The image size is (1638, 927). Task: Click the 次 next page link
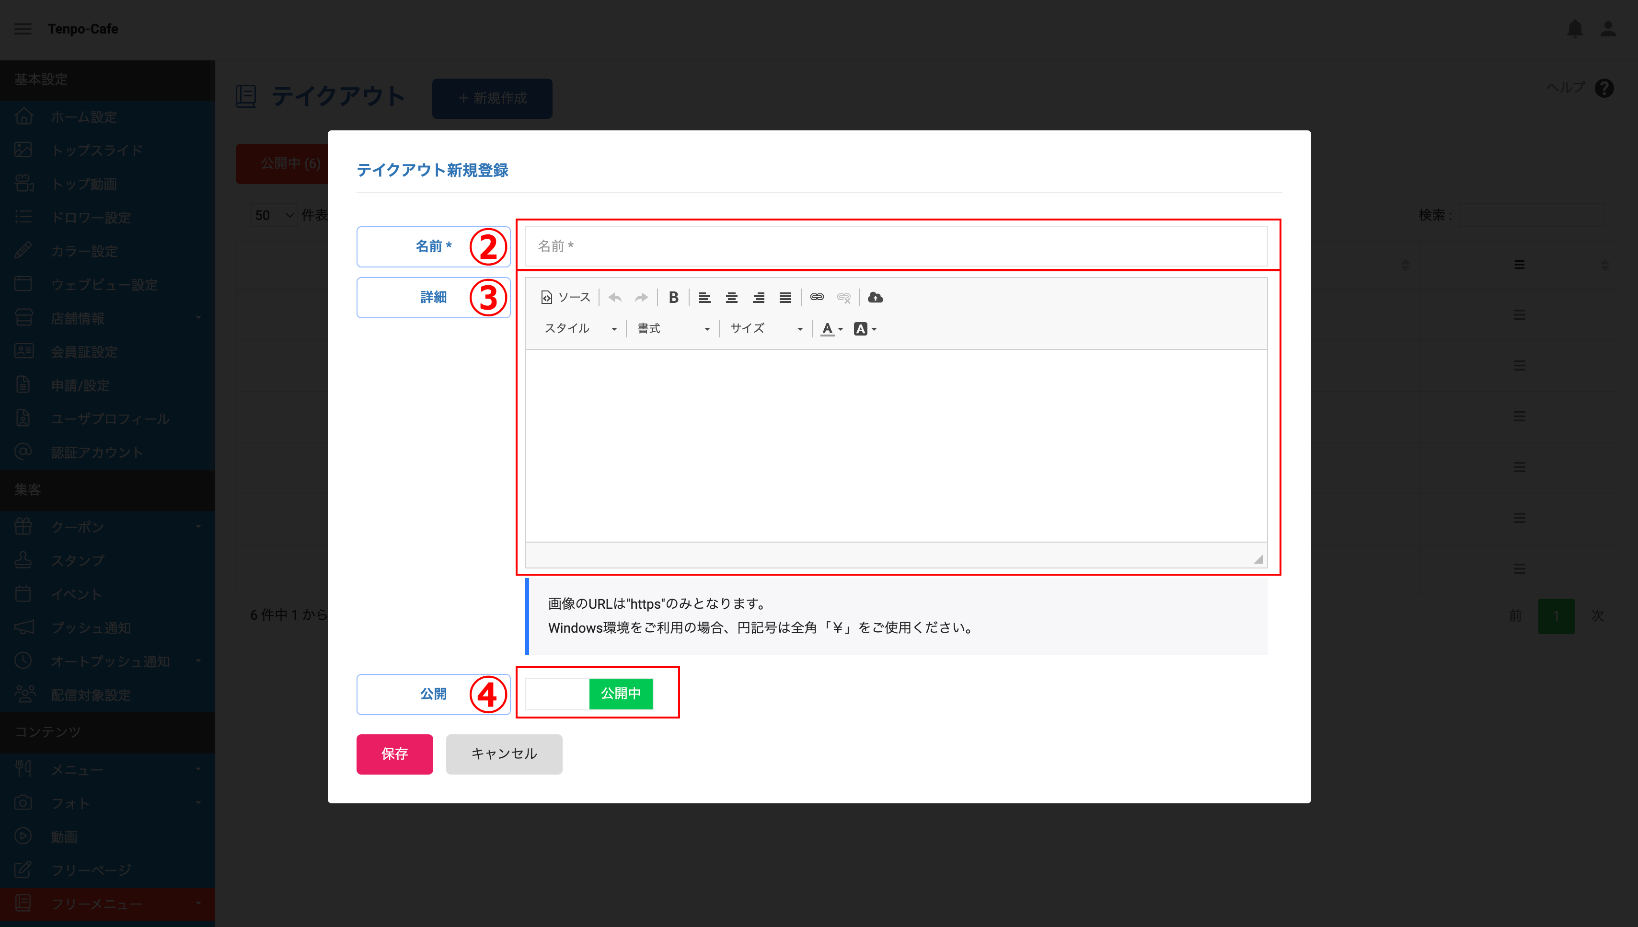[1597, 615]
